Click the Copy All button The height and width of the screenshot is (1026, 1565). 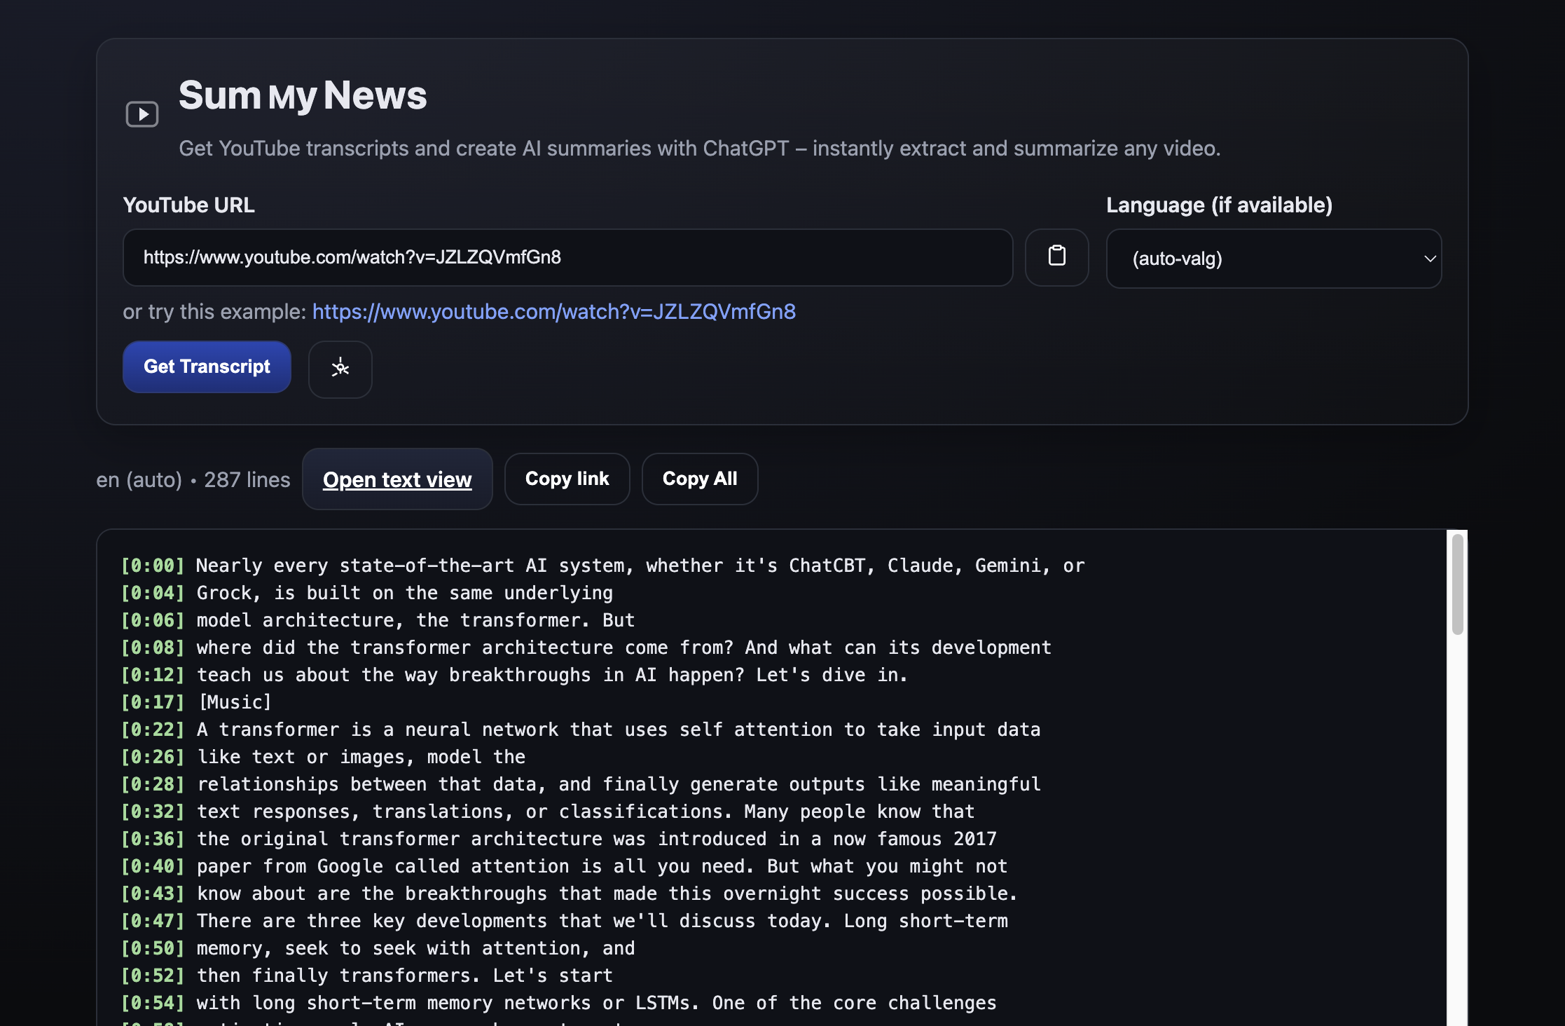699,479
